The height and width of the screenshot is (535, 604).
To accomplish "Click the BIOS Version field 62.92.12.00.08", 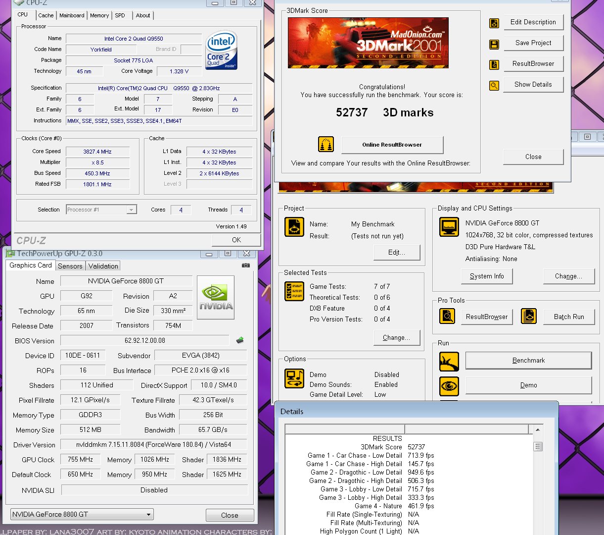I will point(145,341).
